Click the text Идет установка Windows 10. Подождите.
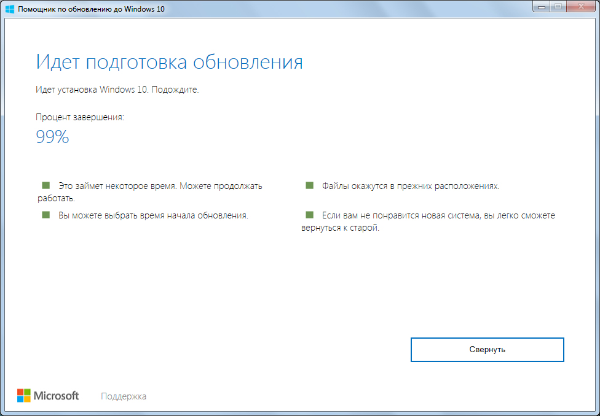This screenshot has width=600, height=416. click(117, 90)
